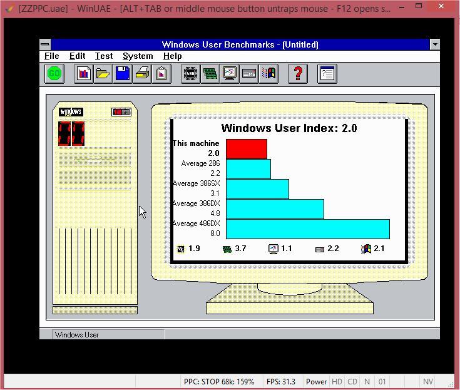The width and height of the screenshot is (460, 390).
Task: Click the disk score icon beside 2.2
Action: [319, 249]
